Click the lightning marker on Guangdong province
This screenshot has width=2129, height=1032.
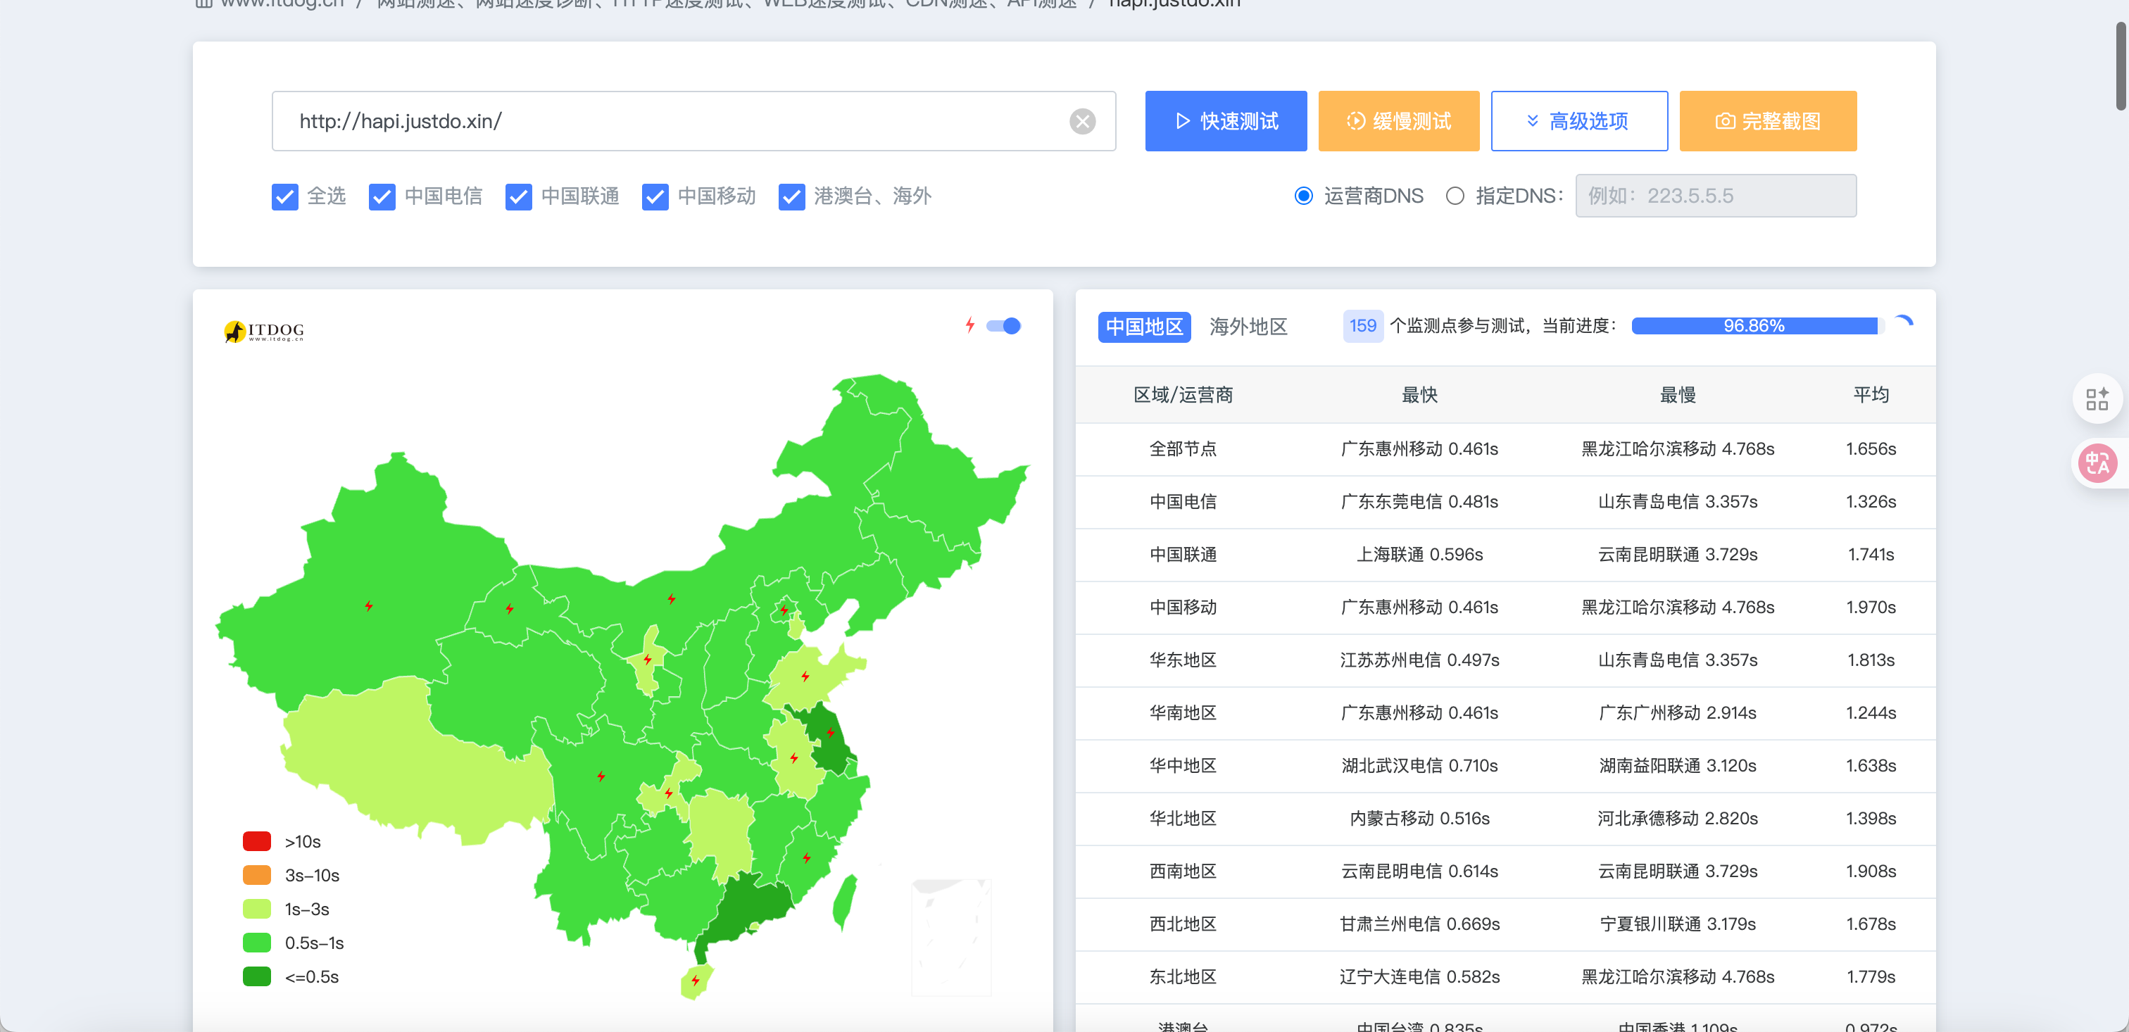coord(807,857)
